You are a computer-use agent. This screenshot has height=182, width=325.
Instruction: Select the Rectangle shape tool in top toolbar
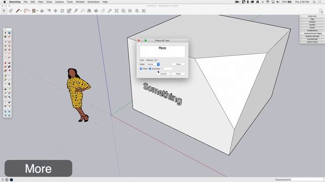point(34,11)
